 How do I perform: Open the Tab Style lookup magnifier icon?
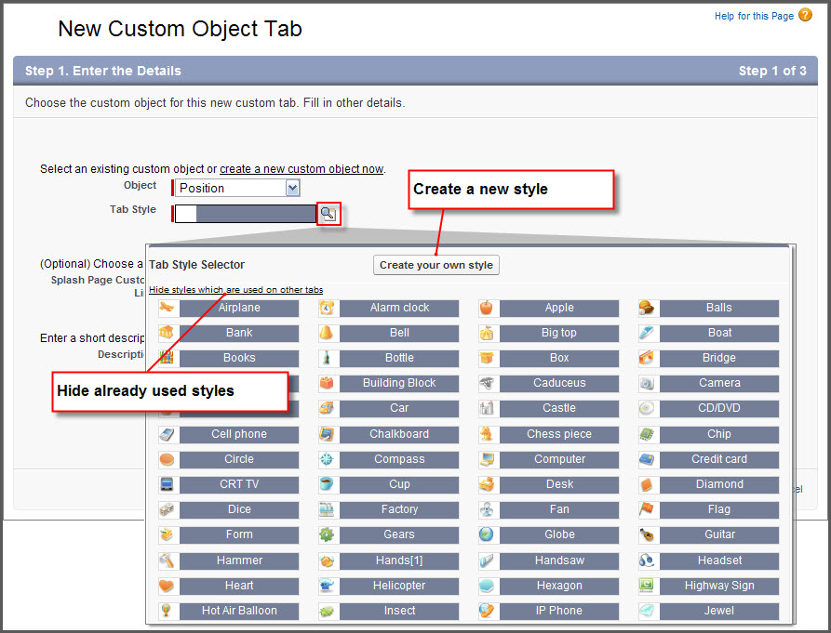click(x=328, y=214)
